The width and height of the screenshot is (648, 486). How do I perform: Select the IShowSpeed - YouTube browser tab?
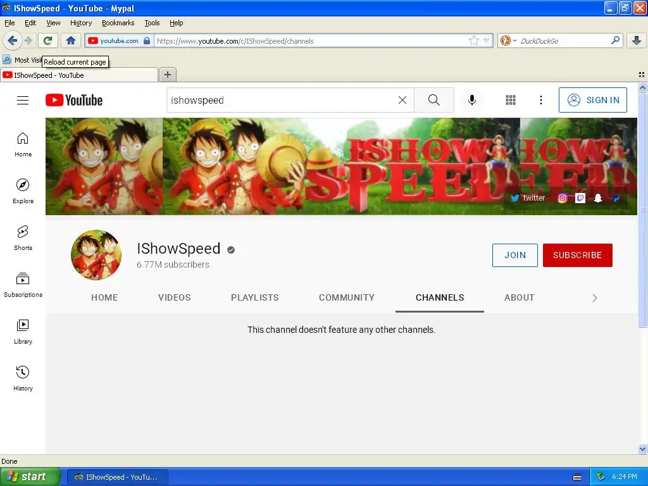[x=79, y=75]
